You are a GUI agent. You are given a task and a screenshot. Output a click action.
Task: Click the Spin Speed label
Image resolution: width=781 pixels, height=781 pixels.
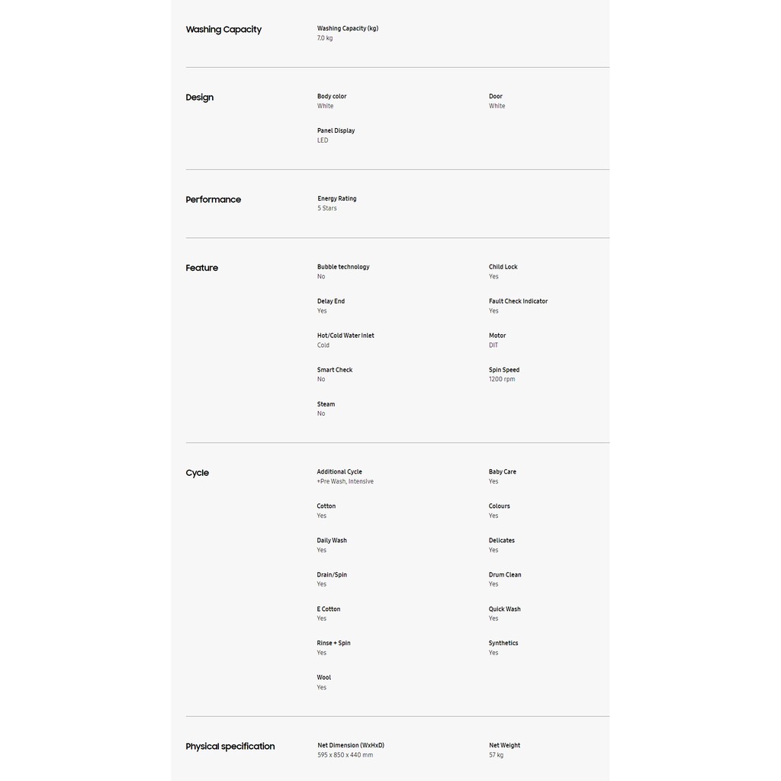coord(503,370)
